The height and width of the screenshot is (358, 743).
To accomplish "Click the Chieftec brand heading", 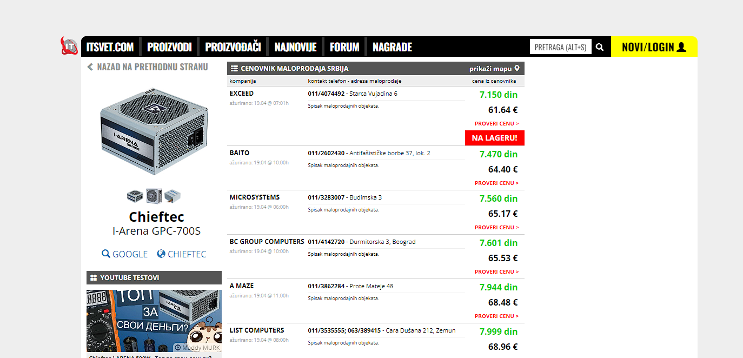I will 156,217.
